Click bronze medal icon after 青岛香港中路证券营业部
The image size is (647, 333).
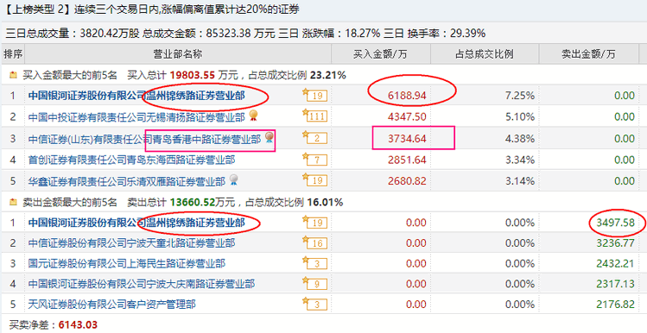pos(269,137)
